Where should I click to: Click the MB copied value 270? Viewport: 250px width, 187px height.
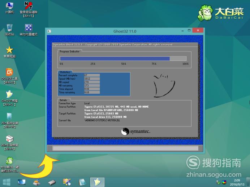92,82
